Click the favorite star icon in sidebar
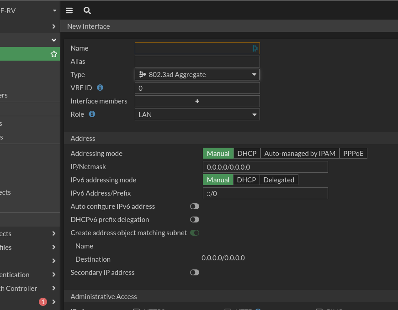This screenshot has height=310, width=398. pyautogui.click(x=54, y=54)
